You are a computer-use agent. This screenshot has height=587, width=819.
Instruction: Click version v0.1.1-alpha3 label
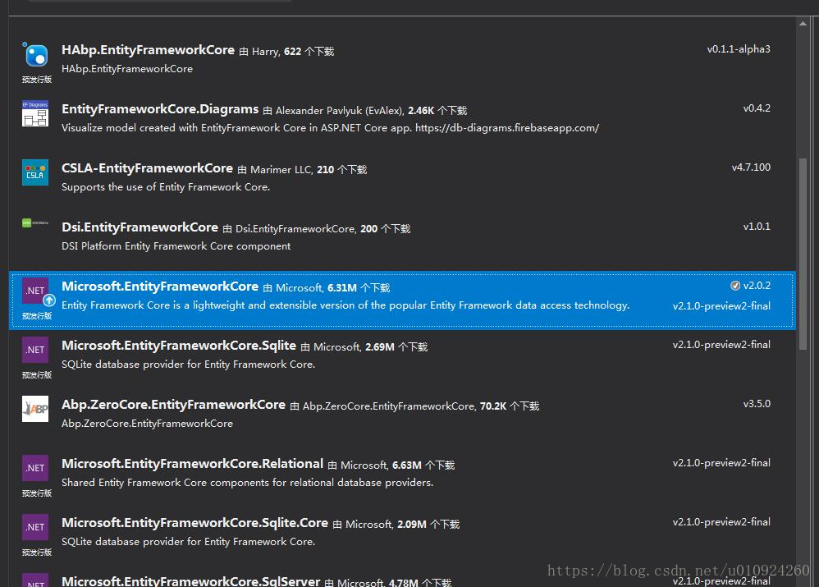point(739,49)
